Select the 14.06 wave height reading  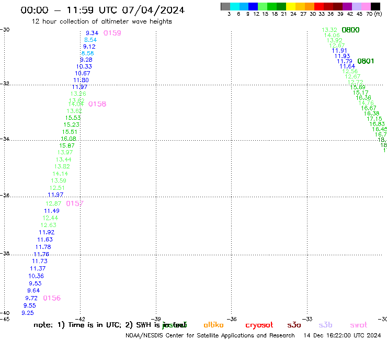point(332,36)
